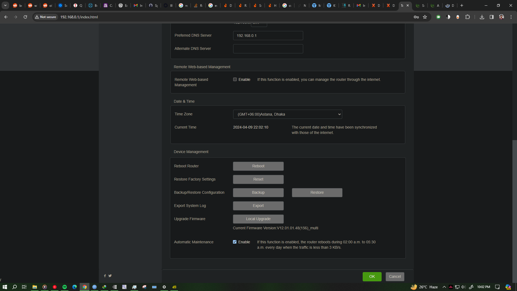Open the Chrome profile avatar

[x=501, y=17]
